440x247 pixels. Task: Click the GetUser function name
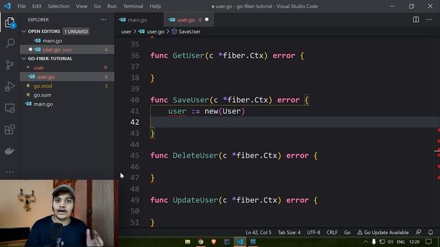[188, 56]
